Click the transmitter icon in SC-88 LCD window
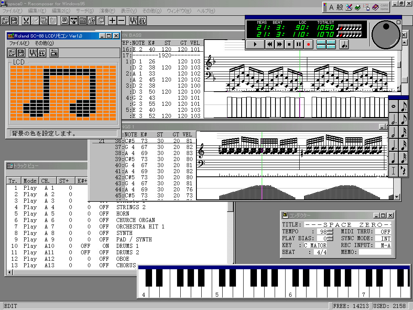413x310 pixels. click(x=54, y=53)
